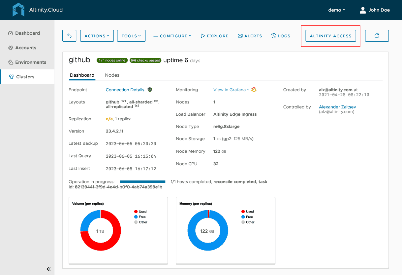Open the ACTIONS dropdown menu
The width and height of the screenshot is (402, 275).
coord(97,36)
